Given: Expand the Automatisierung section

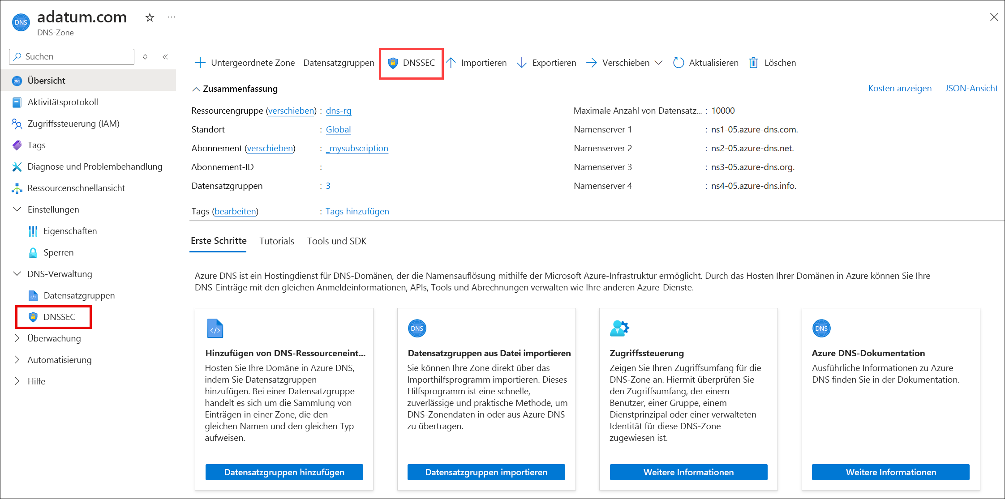Looking at the screenshot, I should coord(17,360).
